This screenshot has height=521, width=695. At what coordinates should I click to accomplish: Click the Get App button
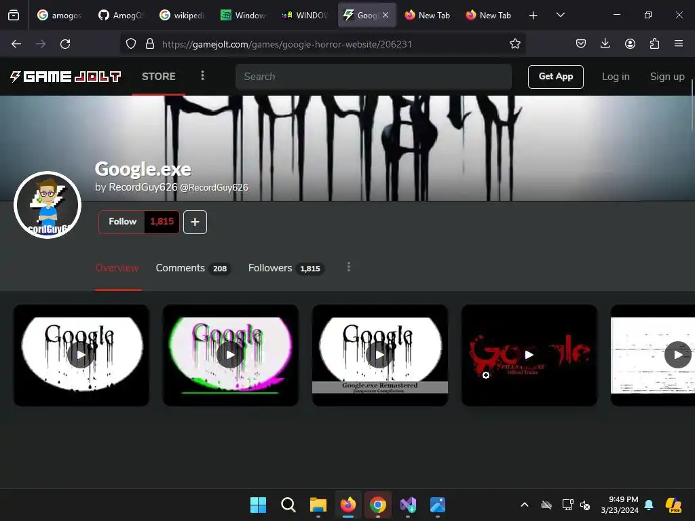[x=555, y=77]
